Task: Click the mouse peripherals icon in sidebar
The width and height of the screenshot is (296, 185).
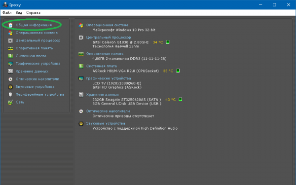Action: [10, 95]
